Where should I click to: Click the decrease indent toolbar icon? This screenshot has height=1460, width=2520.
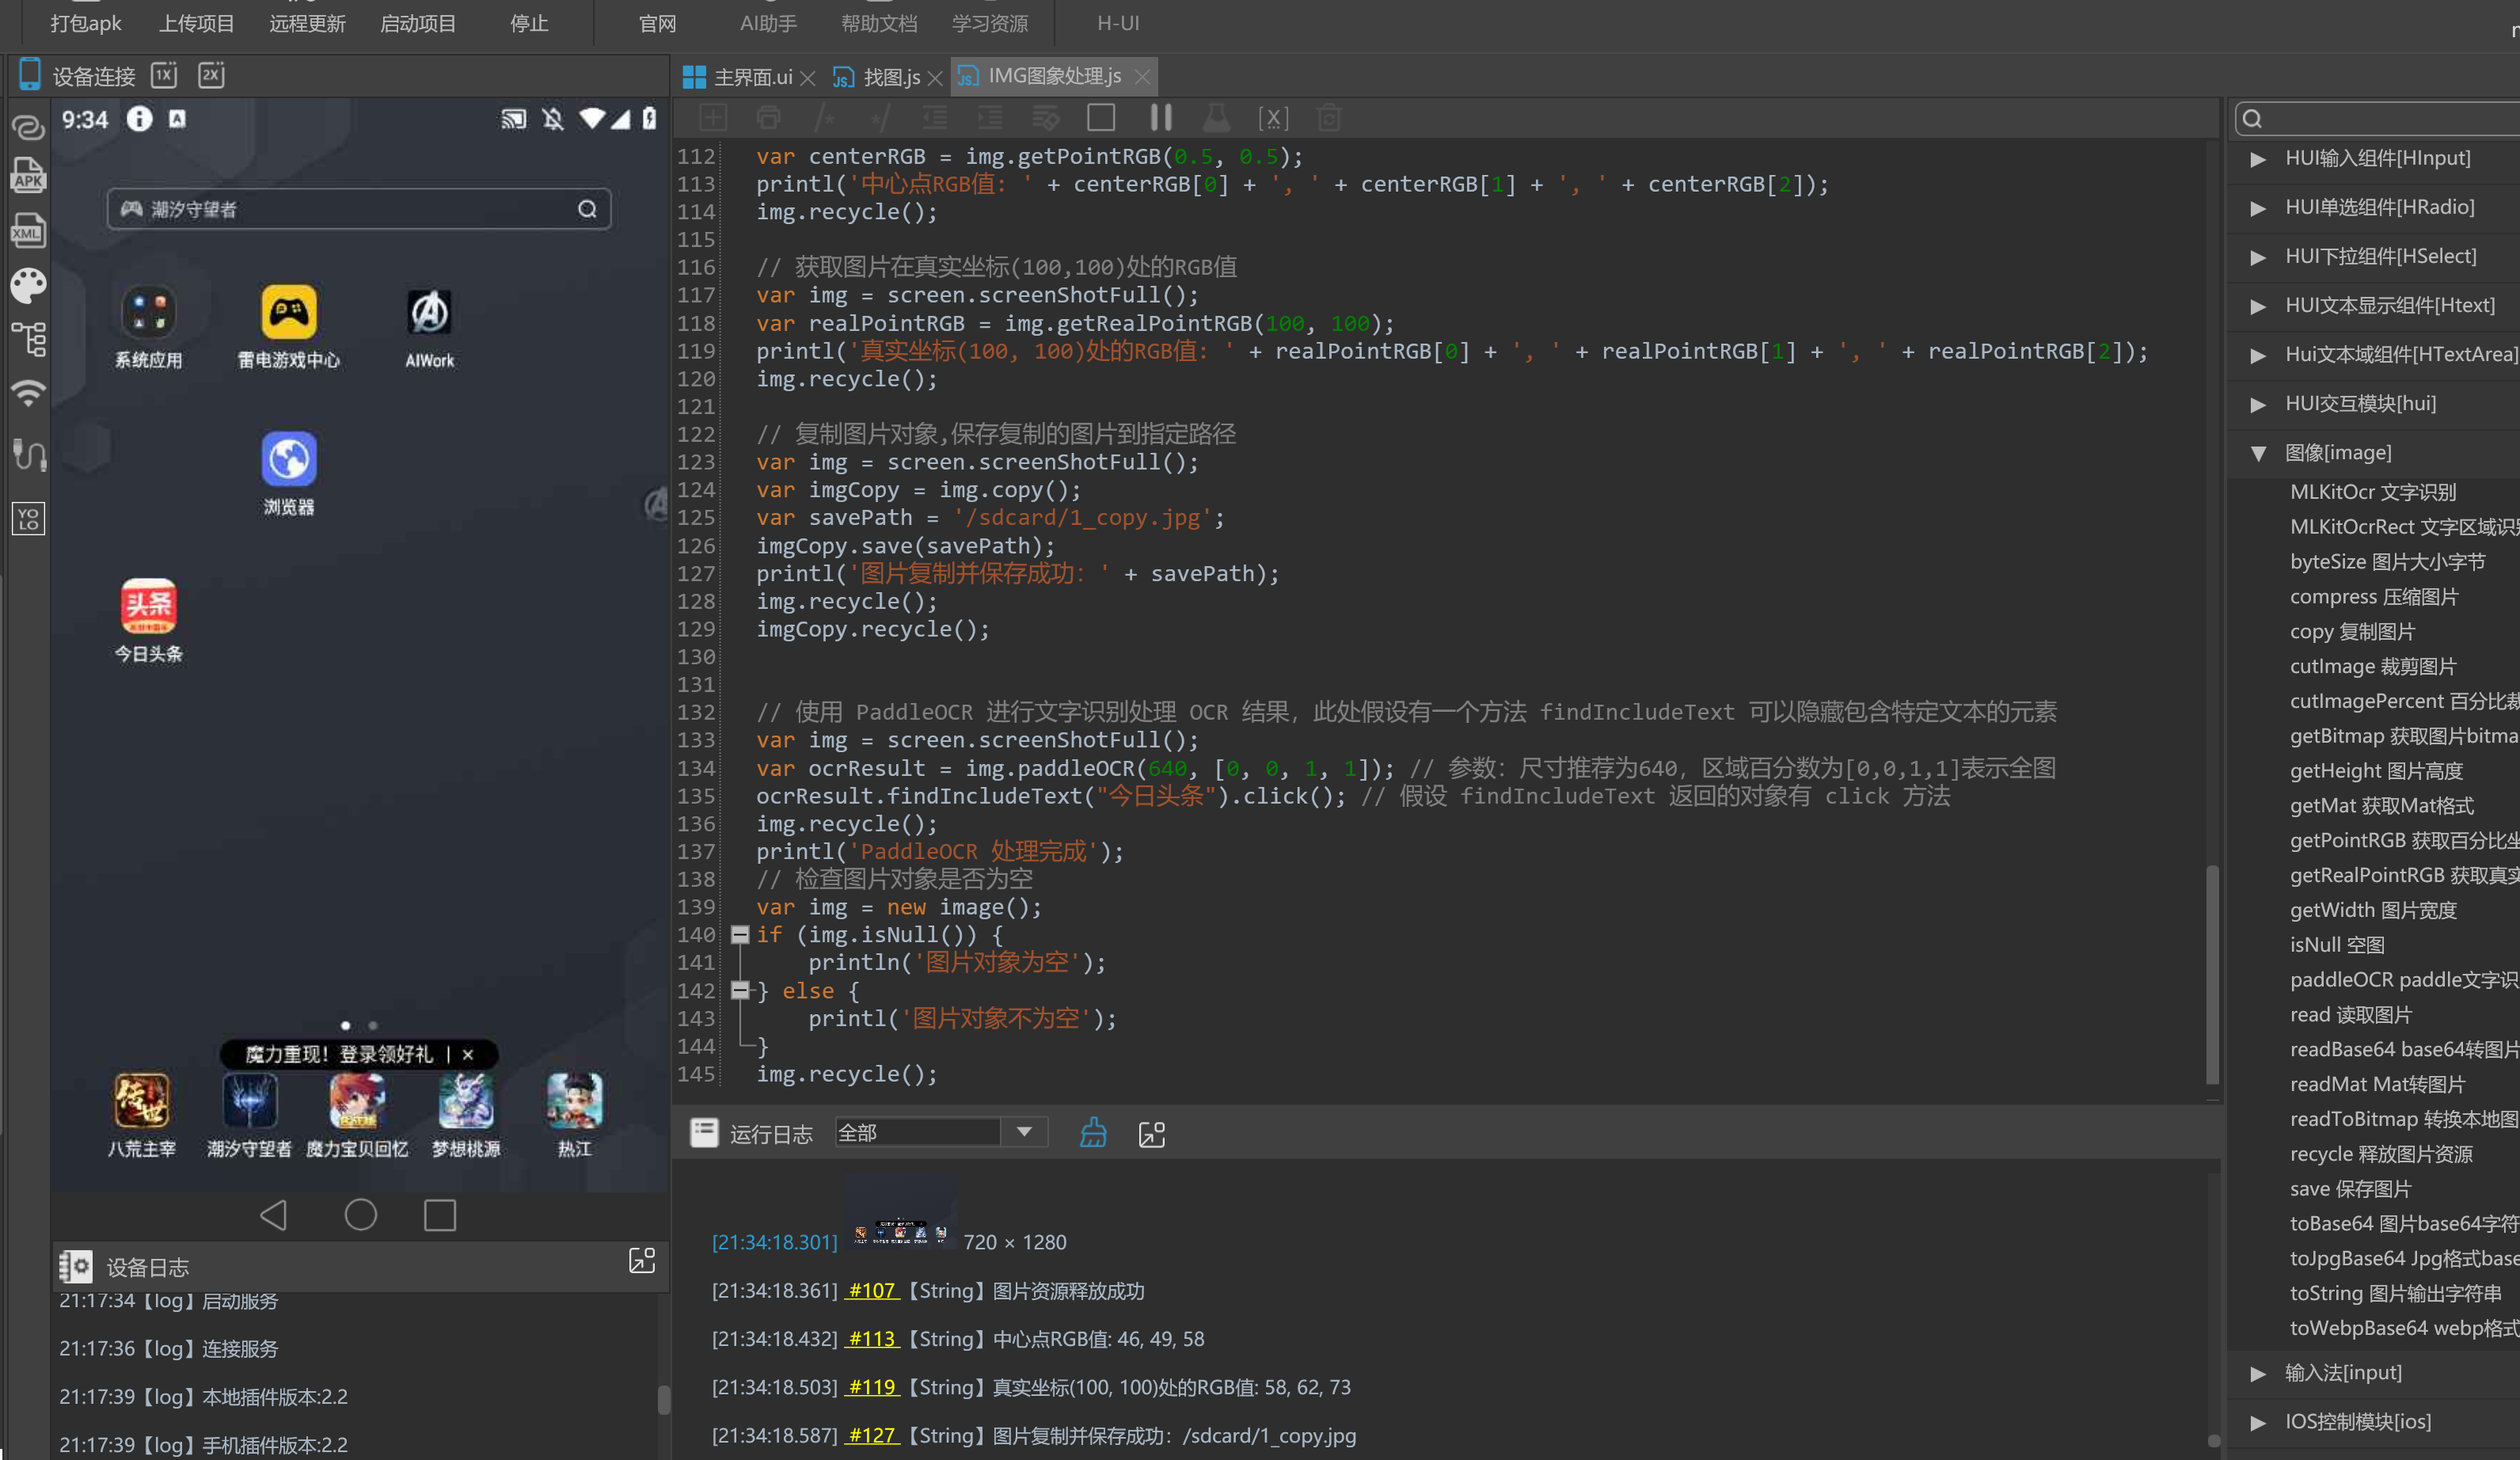[935, 118]
